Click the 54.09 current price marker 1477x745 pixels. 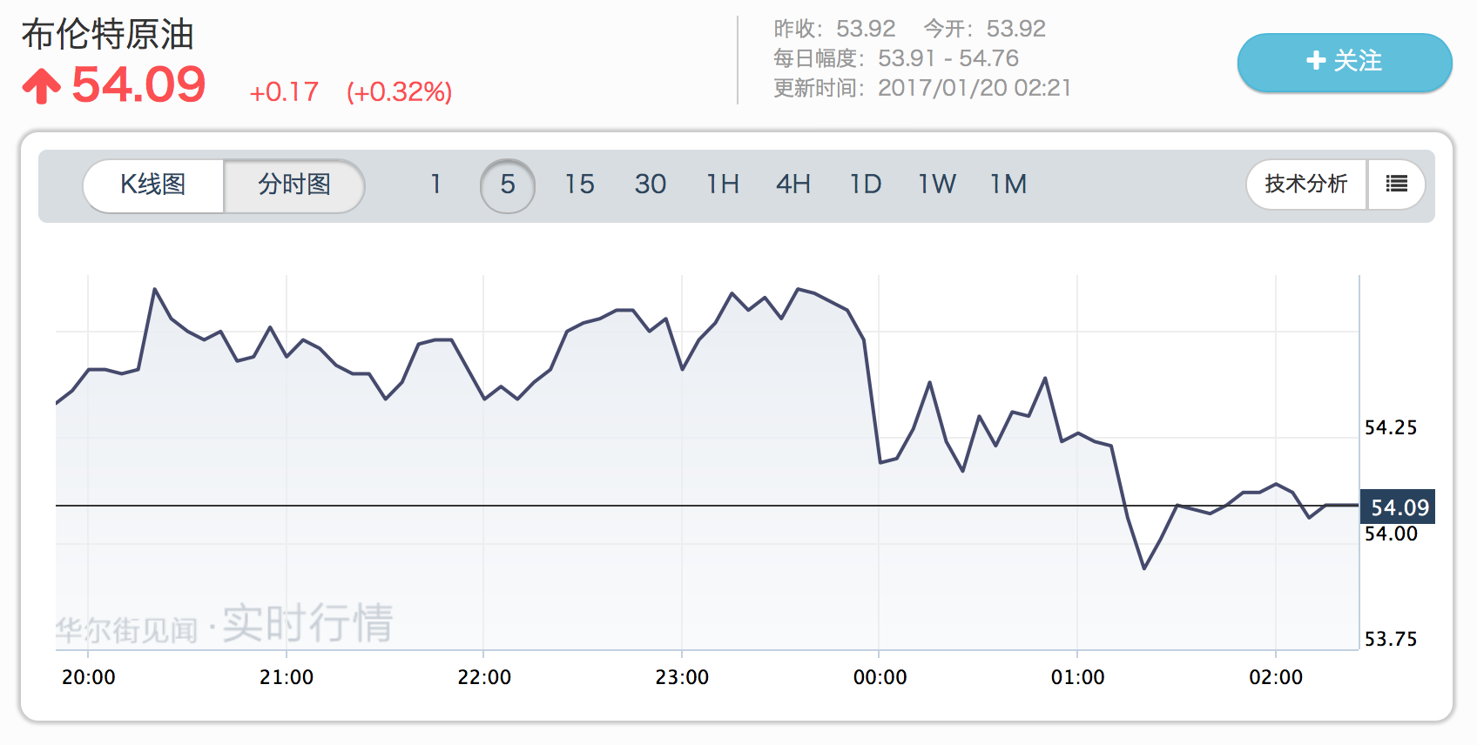pyautogui.click(x=1399, y=507)
